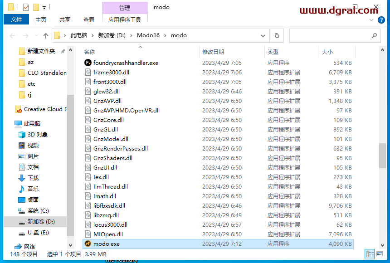Open the quick access toolbar customize dropdown
The image size is (390, 263).
[x=44, y=8]
